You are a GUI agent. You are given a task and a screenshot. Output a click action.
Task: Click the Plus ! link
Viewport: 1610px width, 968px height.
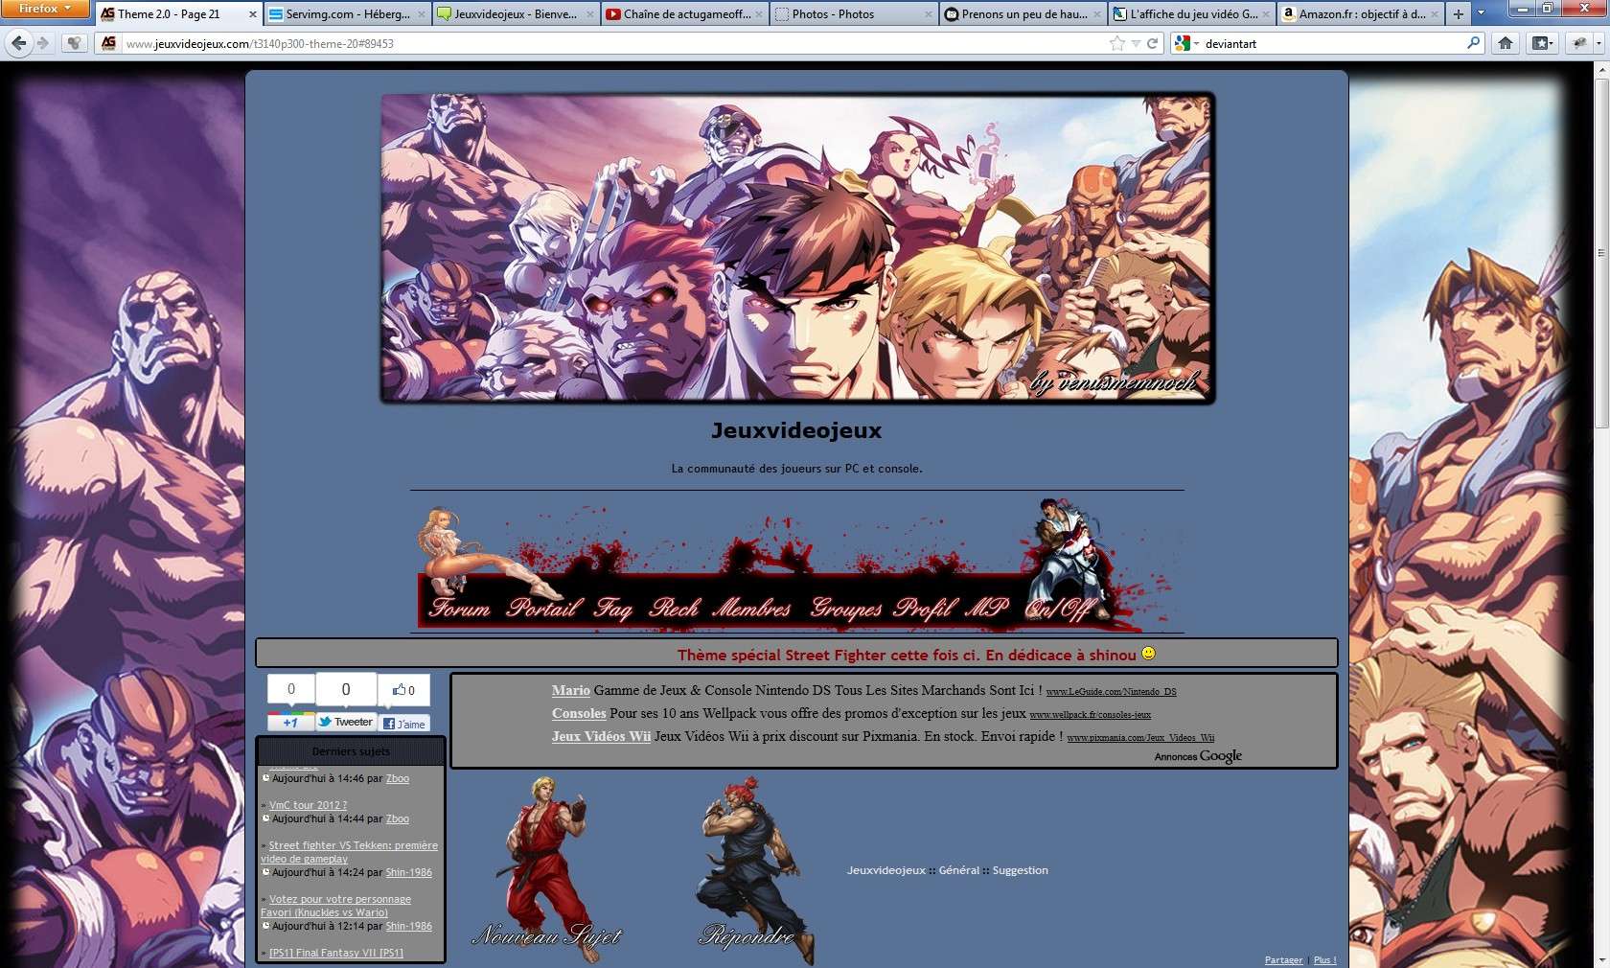(x=1324, y=959)
